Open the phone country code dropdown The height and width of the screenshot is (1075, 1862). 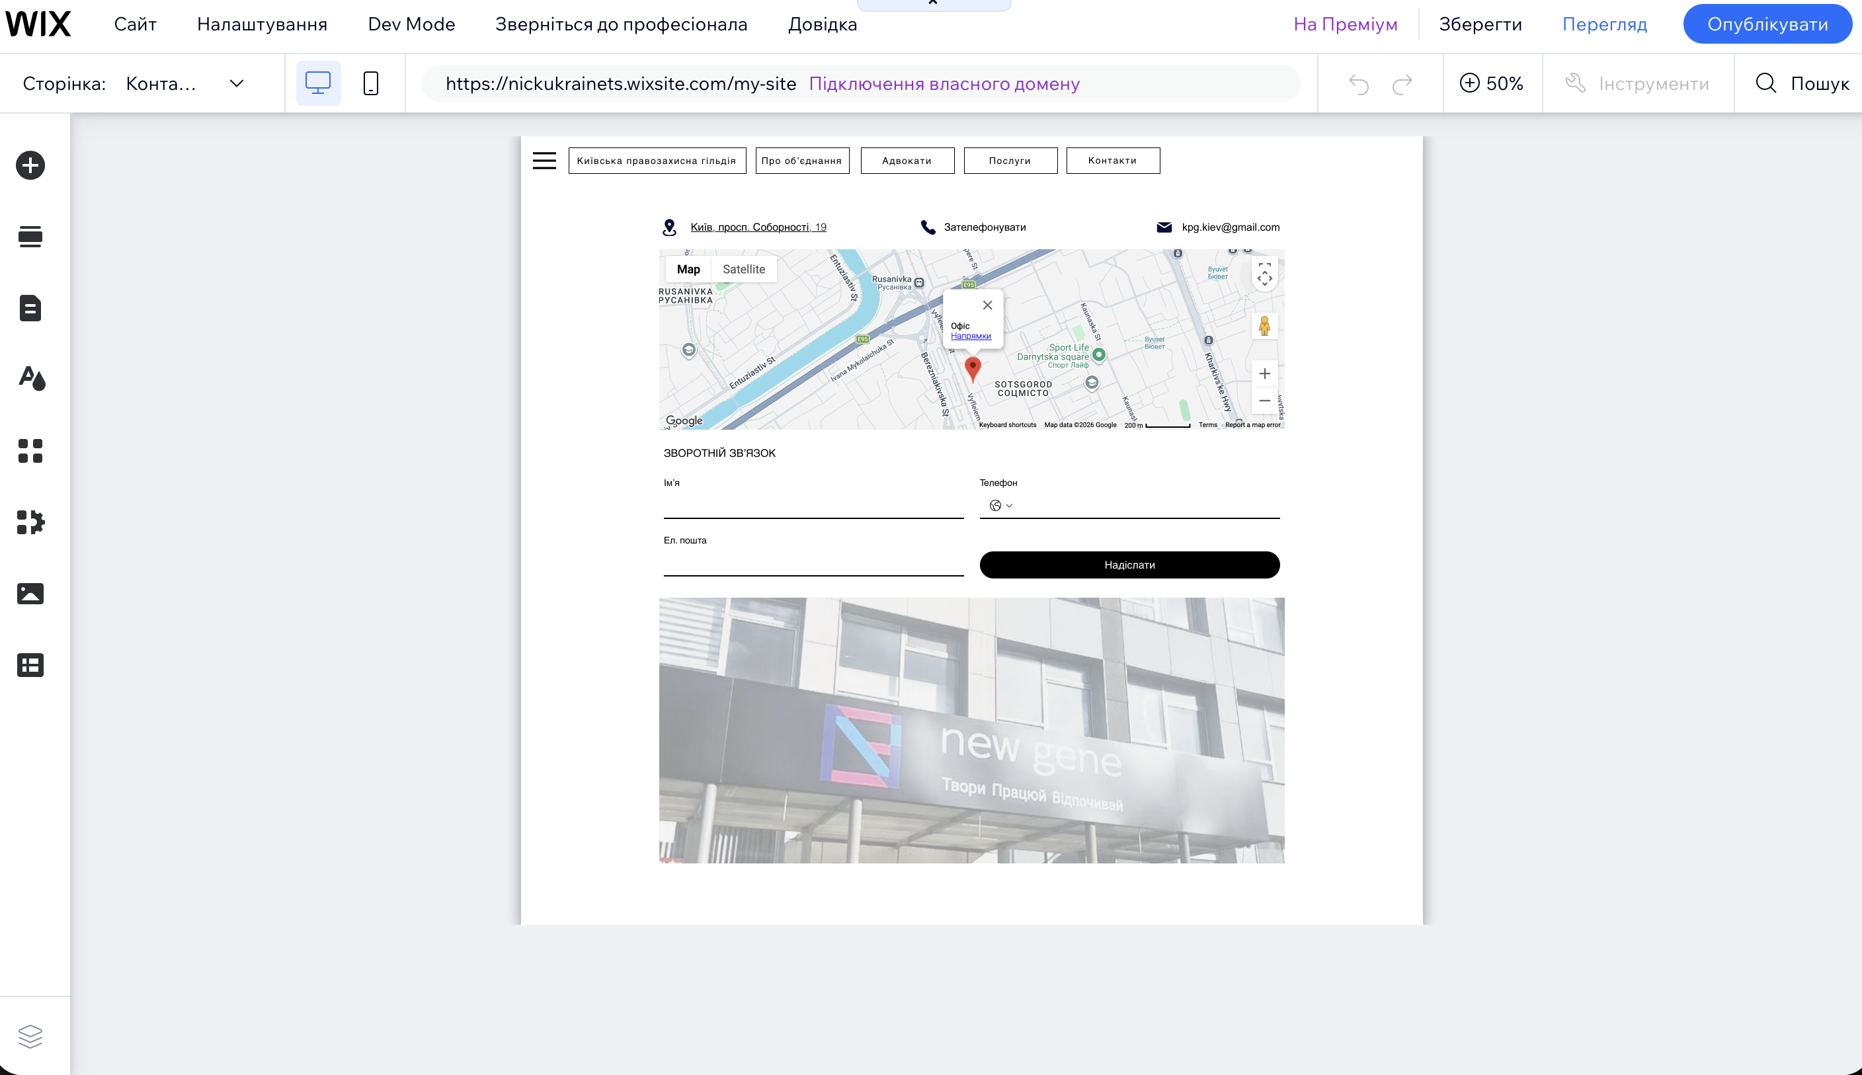[1000, 506]
